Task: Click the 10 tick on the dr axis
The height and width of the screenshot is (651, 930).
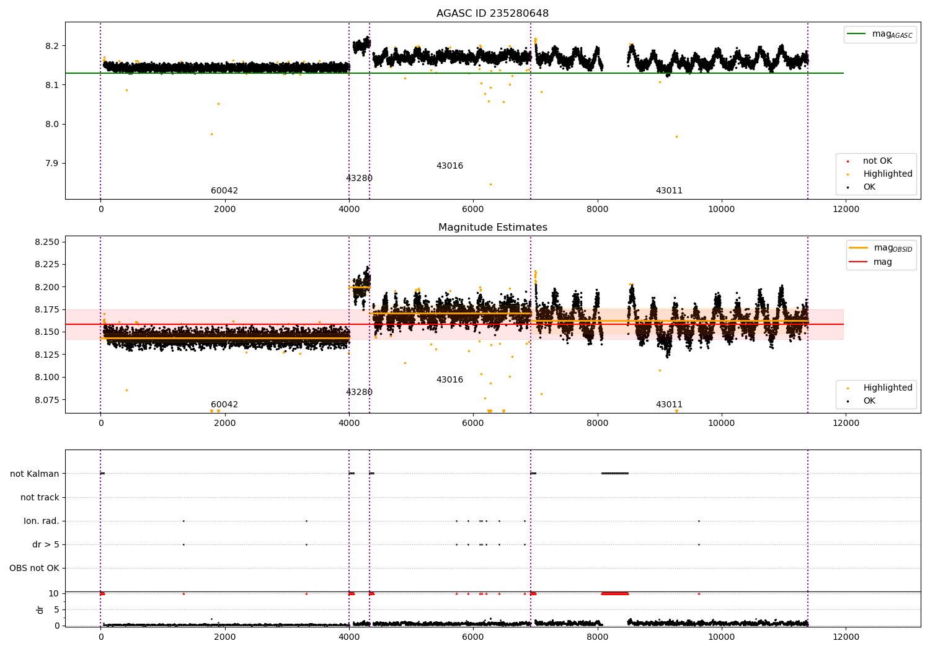Action: (54, 593)
